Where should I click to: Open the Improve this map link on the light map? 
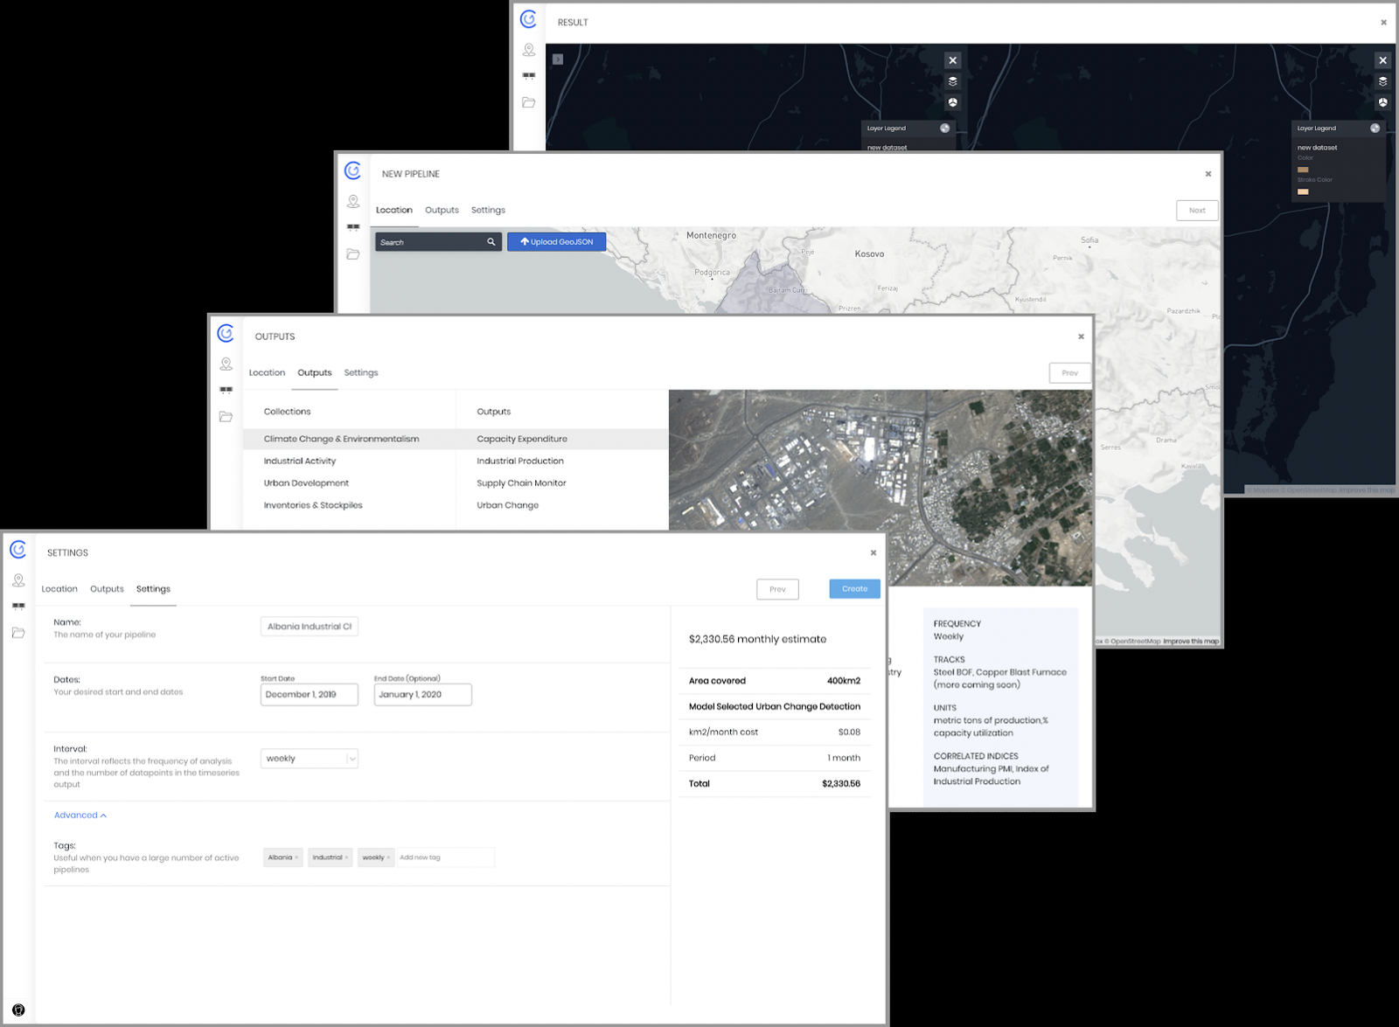[x=1191, y=642]
